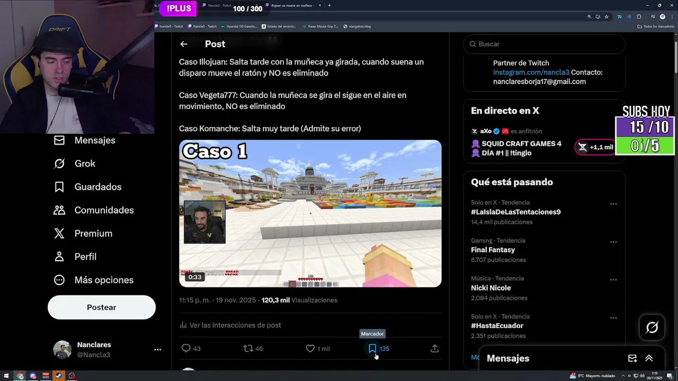This screenshot has height=381, width=678.
Task: Toggle the bookmark icon showing 135
Action: click(372, 348)
